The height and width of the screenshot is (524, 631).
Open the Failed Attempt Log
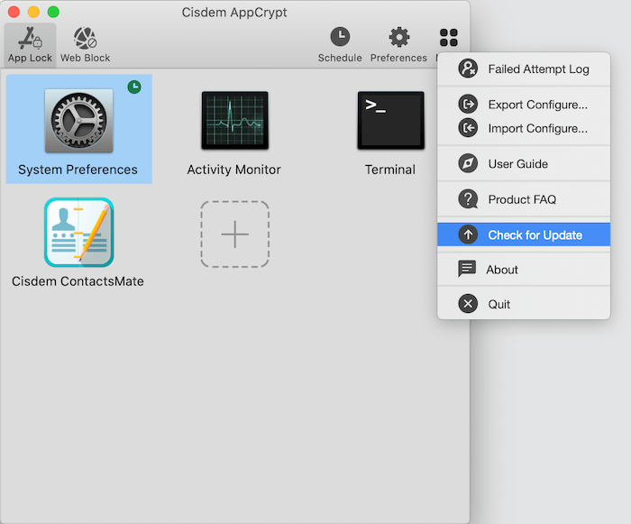[537, 69]
